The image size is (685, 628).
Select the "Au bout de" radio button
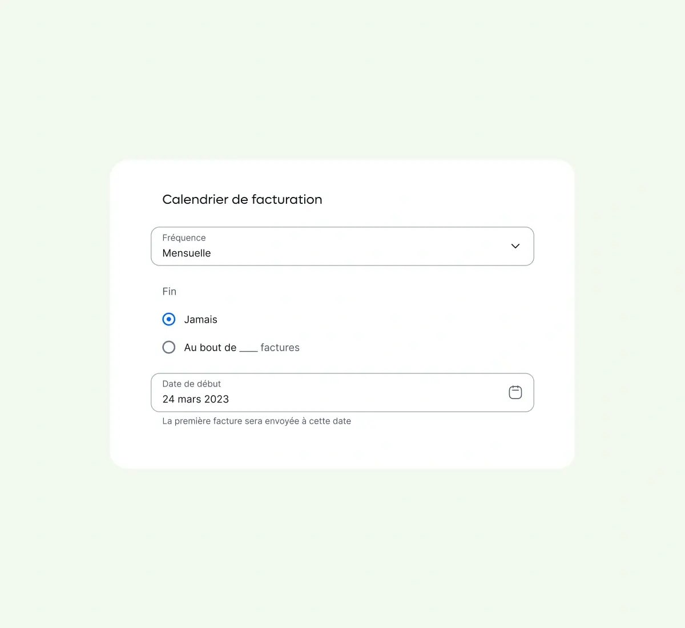[169, 347]
